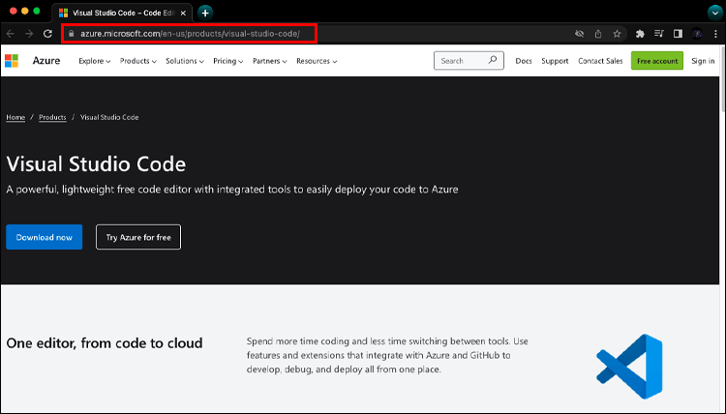Expand the Pricing dropdown menu
This screenshot has width=726, height=414.
click(x=228, y=61)
